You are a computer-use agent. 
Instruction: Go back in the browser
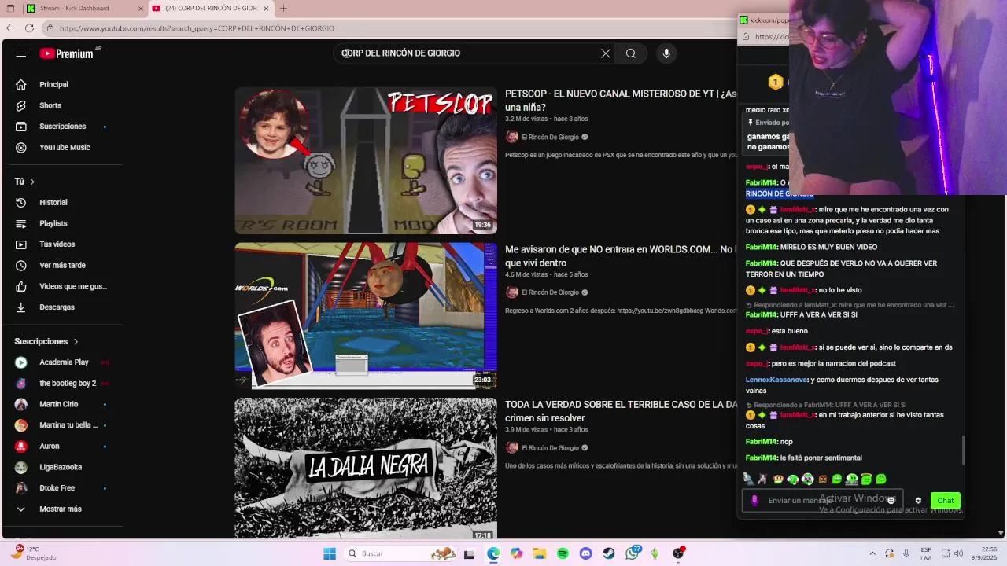(x=10, y=28)
